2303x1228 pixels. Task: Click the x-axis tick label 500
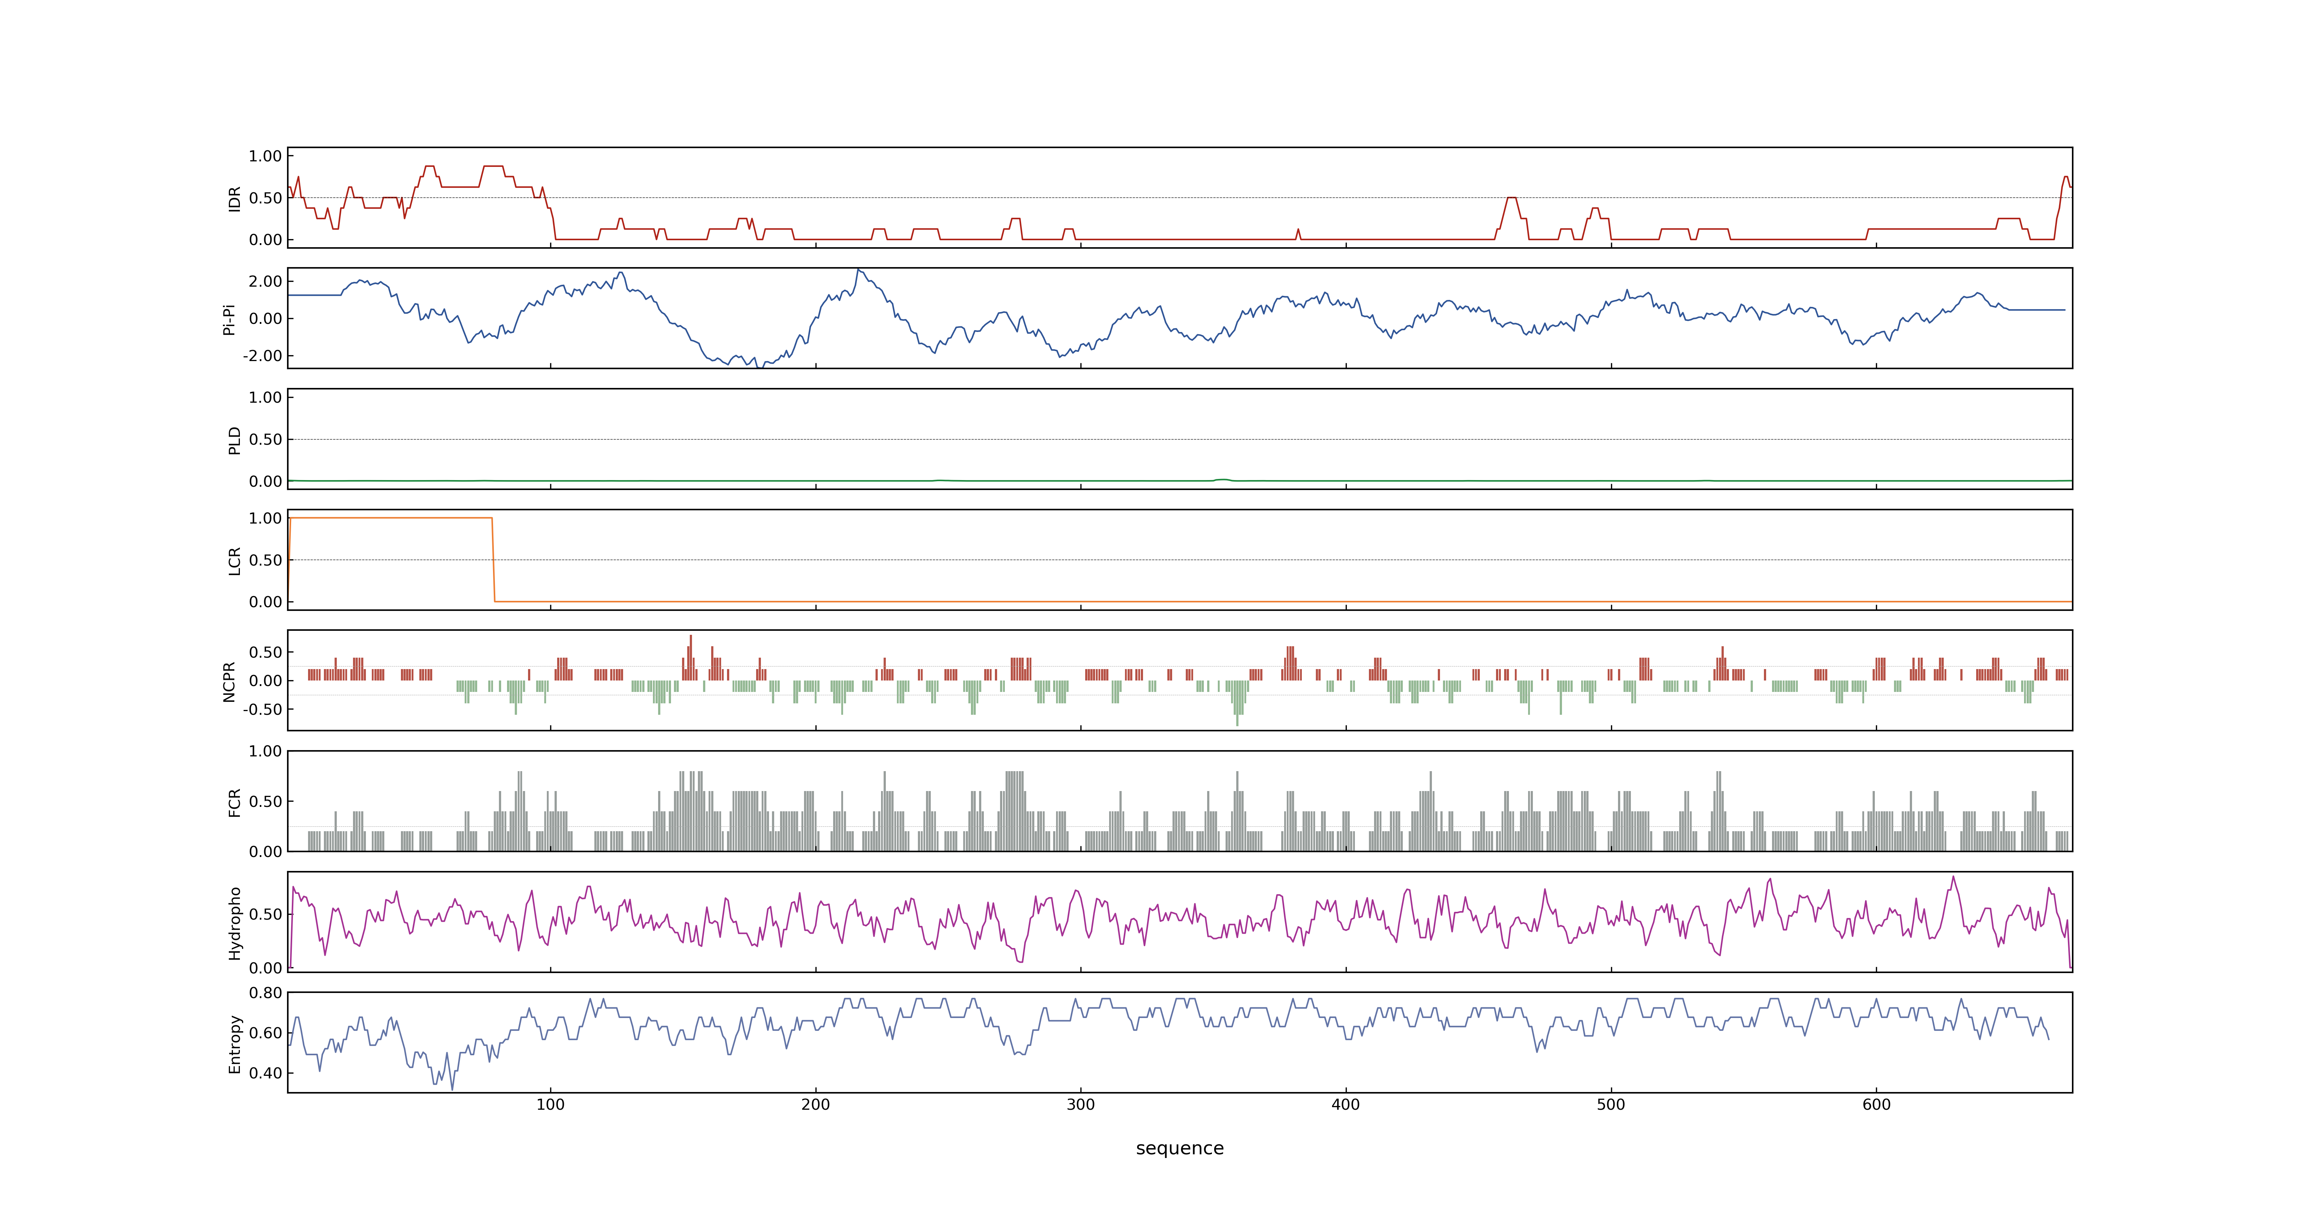point(1611,1105)
